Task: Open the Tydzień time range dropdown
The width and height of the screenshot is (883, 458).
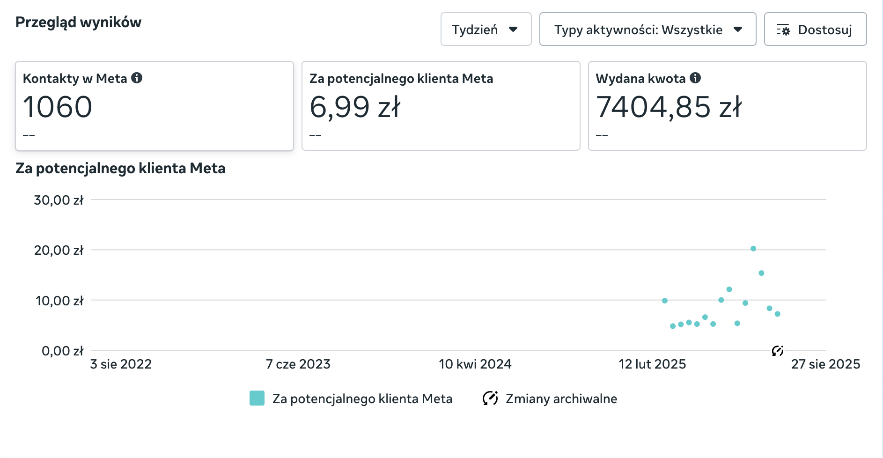Action: coord(486,29)
